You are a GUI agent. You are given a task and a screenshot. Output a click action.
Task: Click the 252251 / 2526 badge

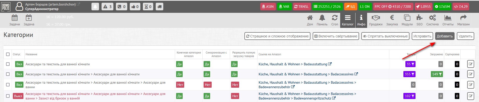[327, 7]
